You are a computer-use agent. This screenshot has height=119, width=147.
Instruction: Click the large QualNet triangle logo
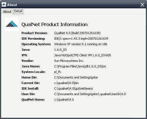click(x=12, y=24)
